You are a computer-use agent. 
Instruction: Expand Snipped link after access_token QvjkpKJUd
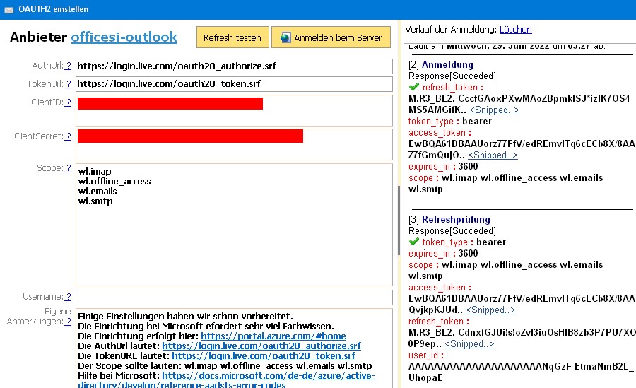point(490,310)
